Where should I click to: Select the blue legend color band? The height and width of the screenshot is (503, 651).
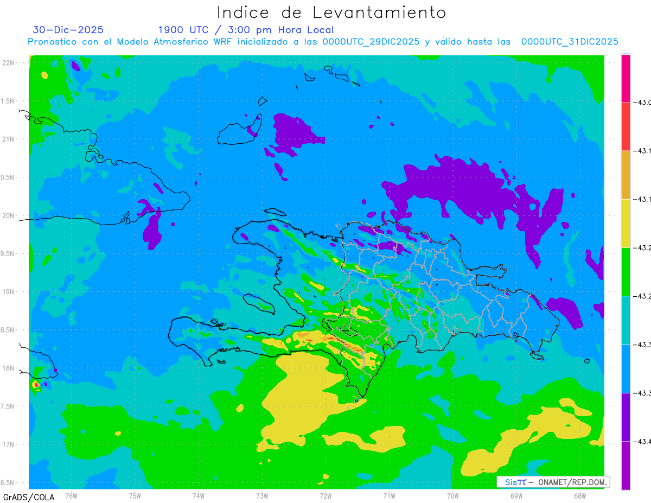(x=626, y=368)
